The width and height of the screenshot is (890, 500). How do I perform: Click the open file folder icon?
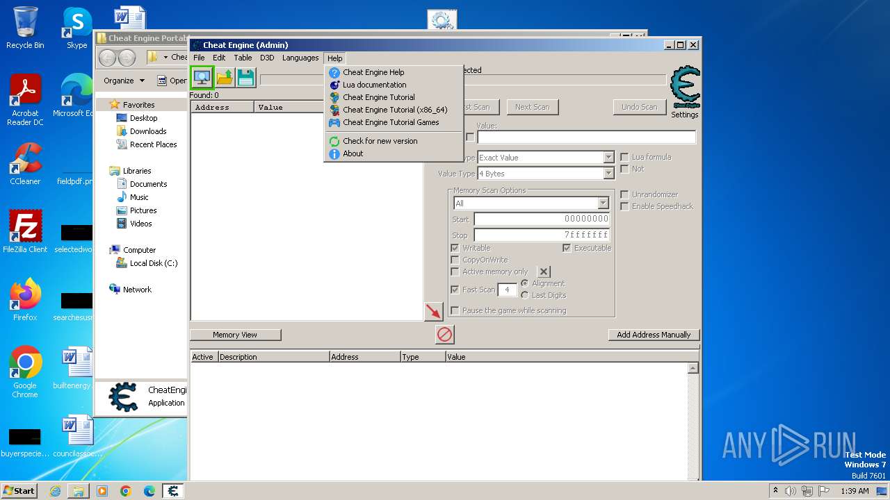tap(225, 76)
